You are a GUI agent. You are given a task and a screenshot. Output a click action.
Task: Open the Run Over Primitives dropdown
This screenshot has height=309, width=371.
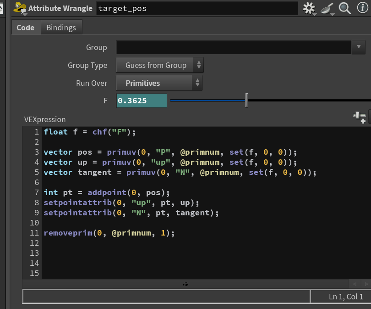tap(159, 83)
